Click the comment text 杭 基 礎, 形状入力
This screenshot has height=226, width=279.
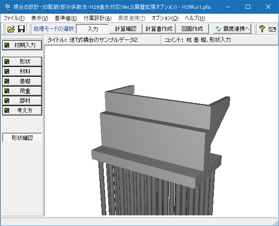(x=208, y=40)
